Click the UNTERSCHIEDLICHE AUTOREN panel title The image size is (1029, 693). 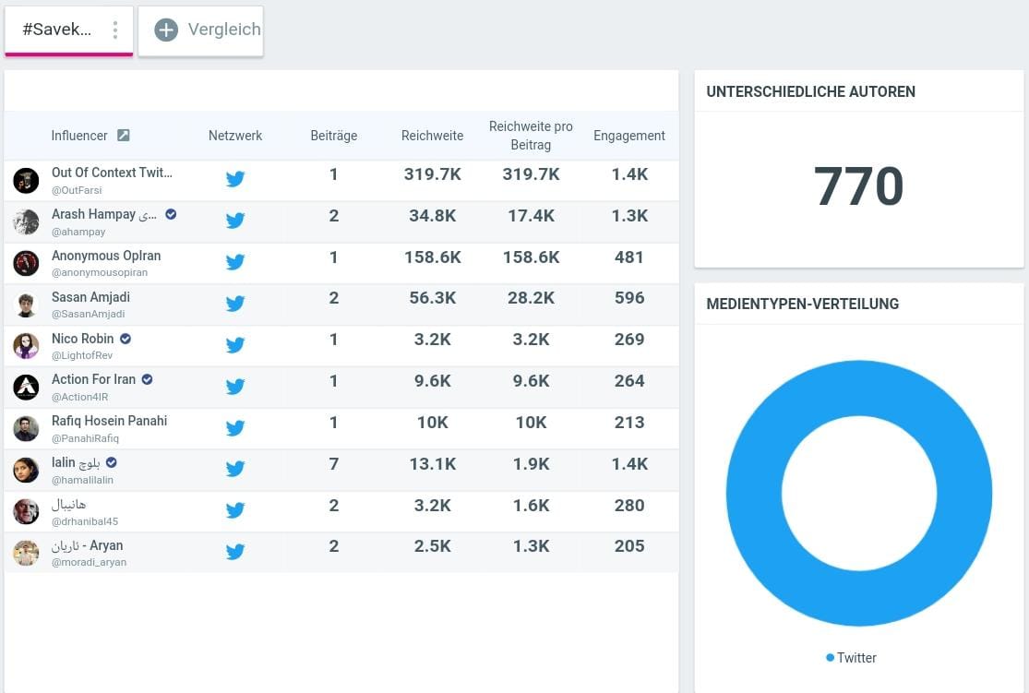coord(810,92)
